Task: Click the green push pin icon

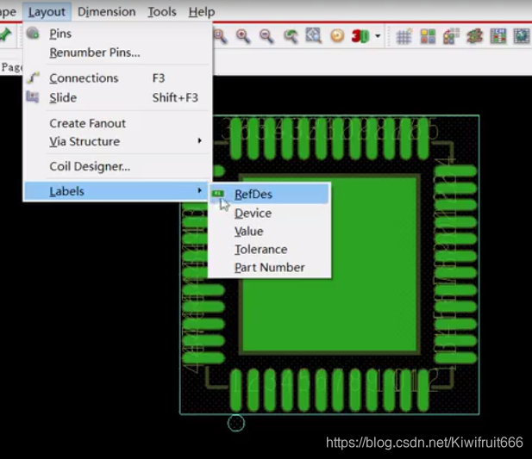Action: point(6,35)
